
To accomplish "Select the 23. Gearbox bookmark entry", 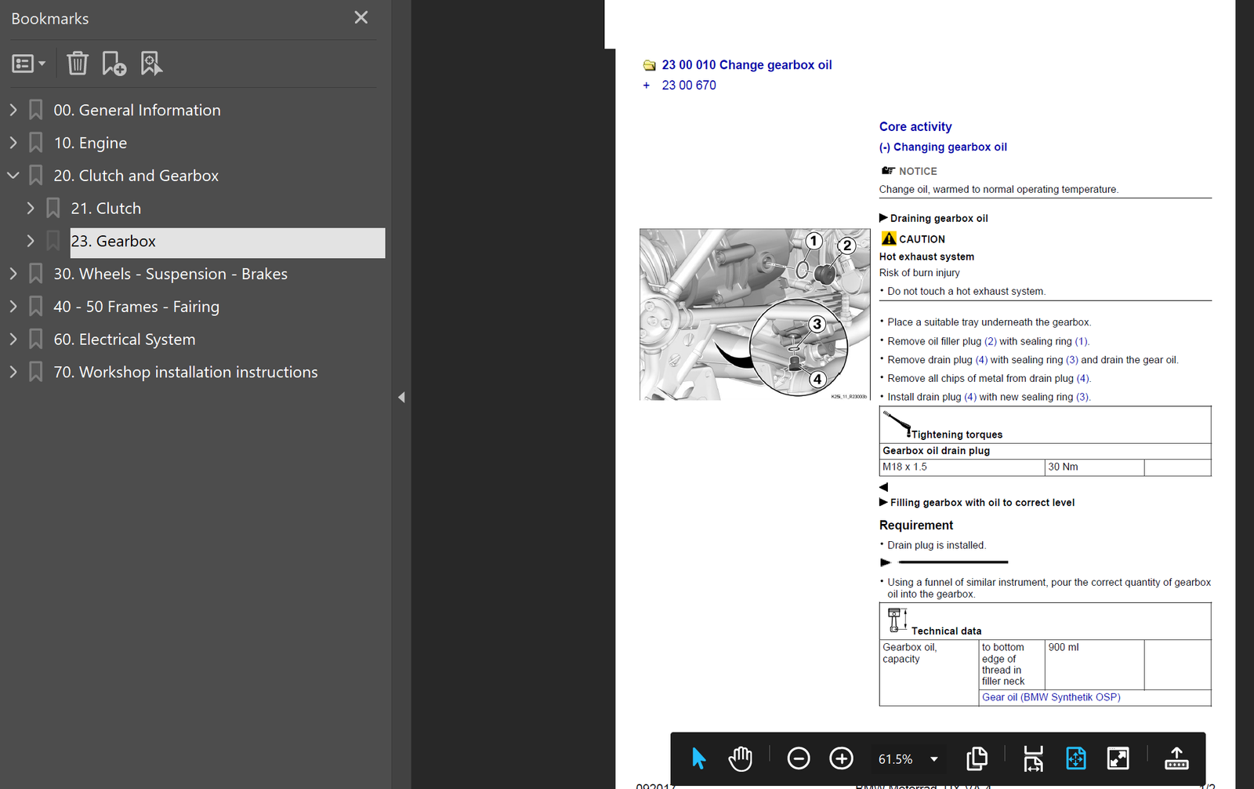I will click(x=227, y=242).
